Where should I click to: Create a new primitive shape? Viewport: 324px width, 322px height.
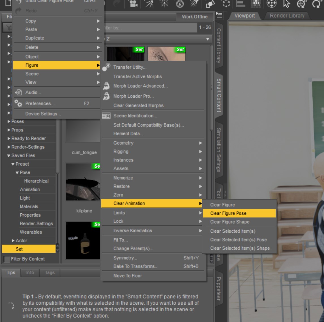pos(210,3)
